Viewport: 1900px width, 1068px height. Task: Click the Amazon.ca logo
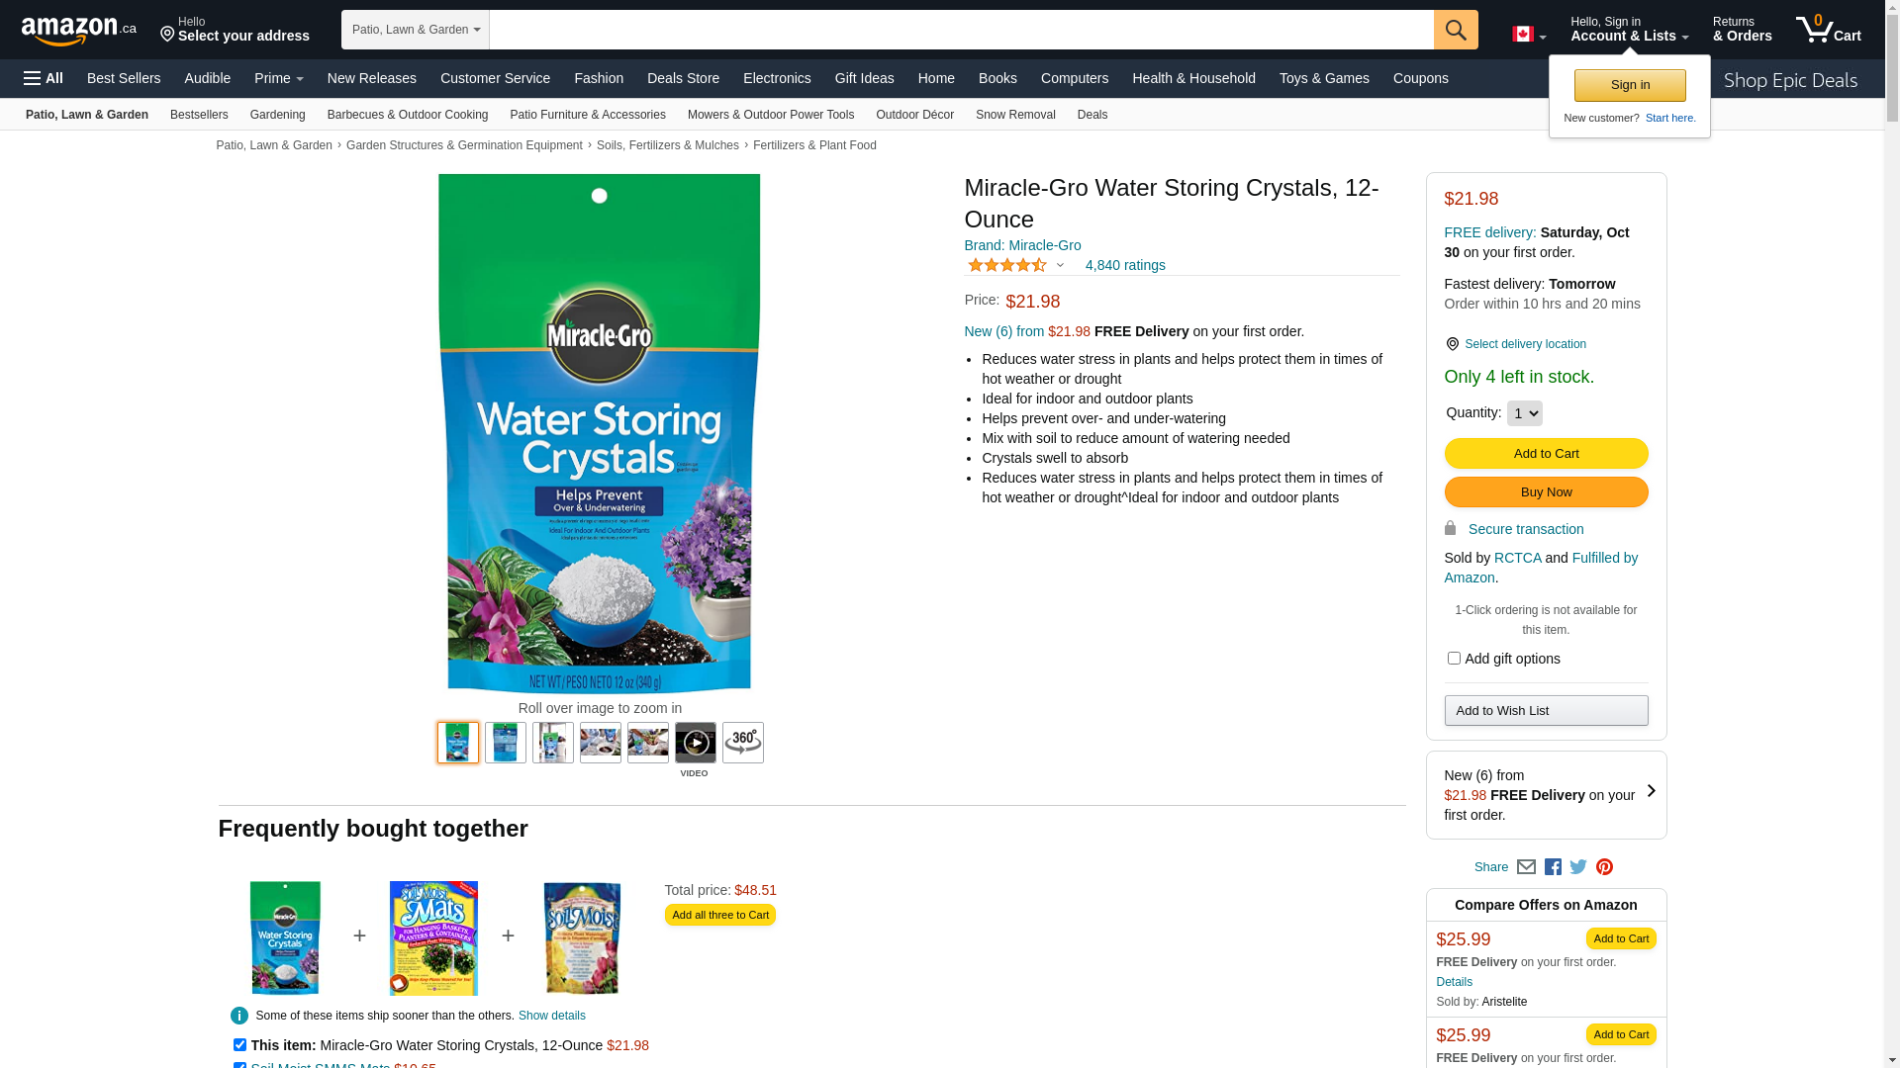[78, 31]
